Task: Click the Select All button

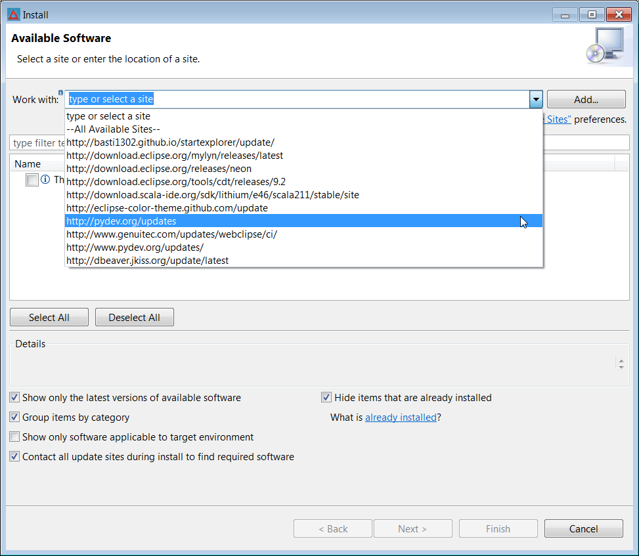Action: pyautogui.click(x=49, y=317)
